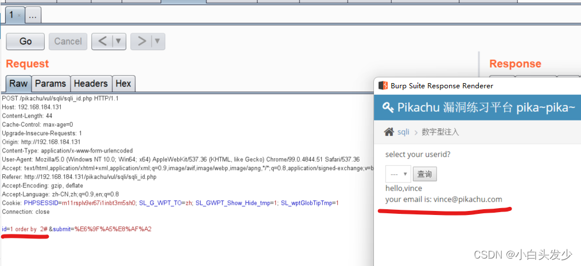The width and height of the screenshot is (581, 266).
Task: Open the sqli breadcrumb link
Action: click(404, 132)
